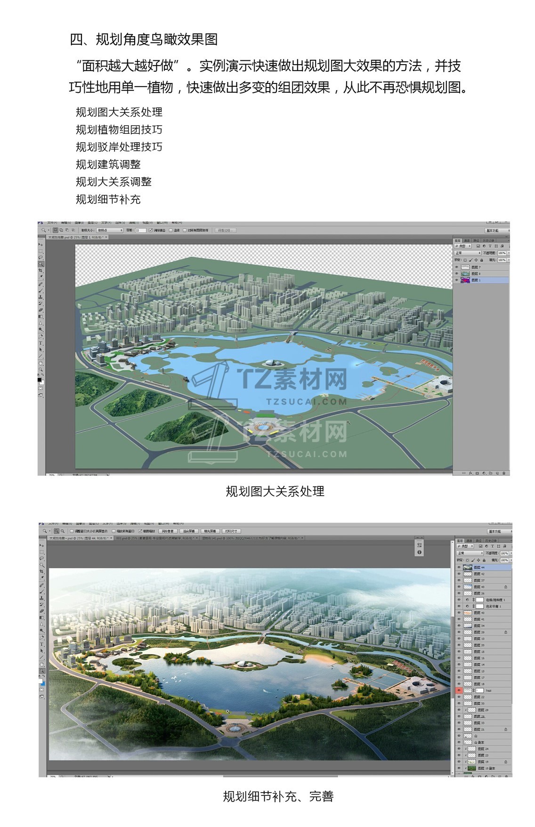
Task: Click lock icon on 图层 21 in lower Photoshop
Action: 506,729
